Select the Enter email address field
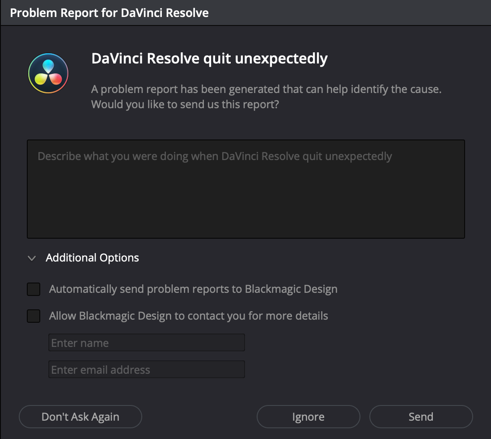 147,370
